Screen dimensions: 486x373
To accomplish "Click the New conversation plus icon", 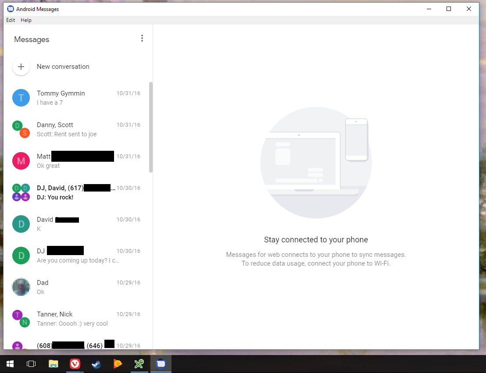I will pos(21,67).
